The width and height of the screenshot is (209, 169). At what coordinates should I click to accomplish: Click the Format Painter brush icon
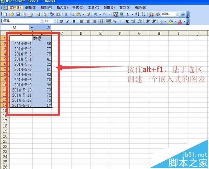[88, 14]
